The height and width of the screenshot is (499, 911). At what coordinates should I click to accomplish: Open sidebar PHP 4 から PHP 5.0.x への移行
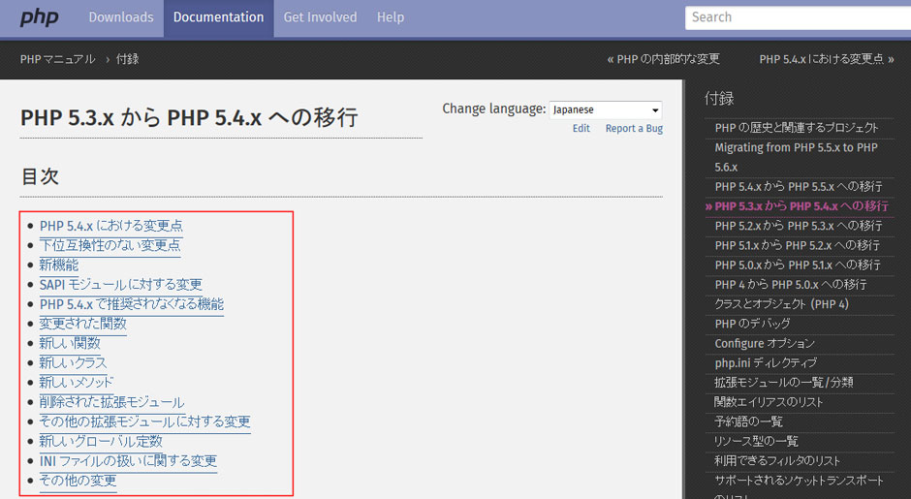791,285
